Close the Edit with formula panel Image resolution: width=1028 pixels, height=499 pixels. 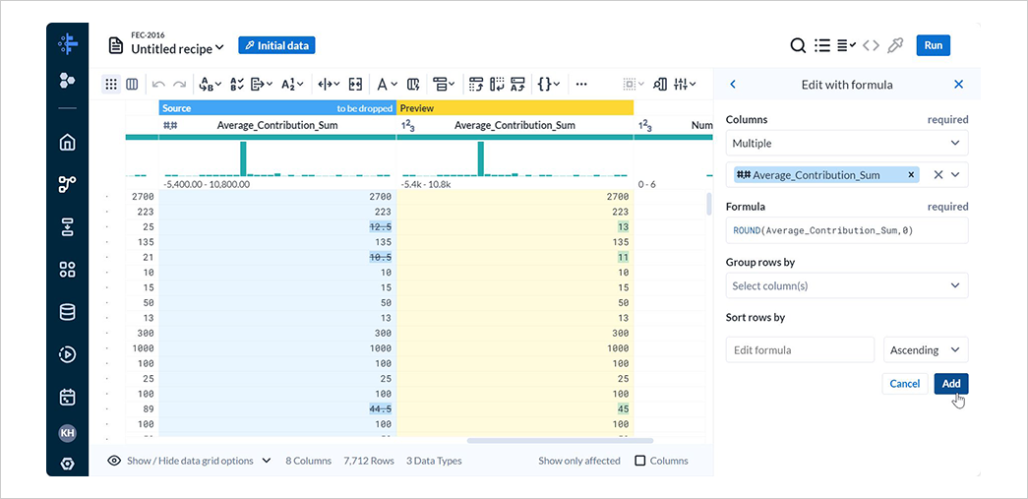[x=958, y=84]
